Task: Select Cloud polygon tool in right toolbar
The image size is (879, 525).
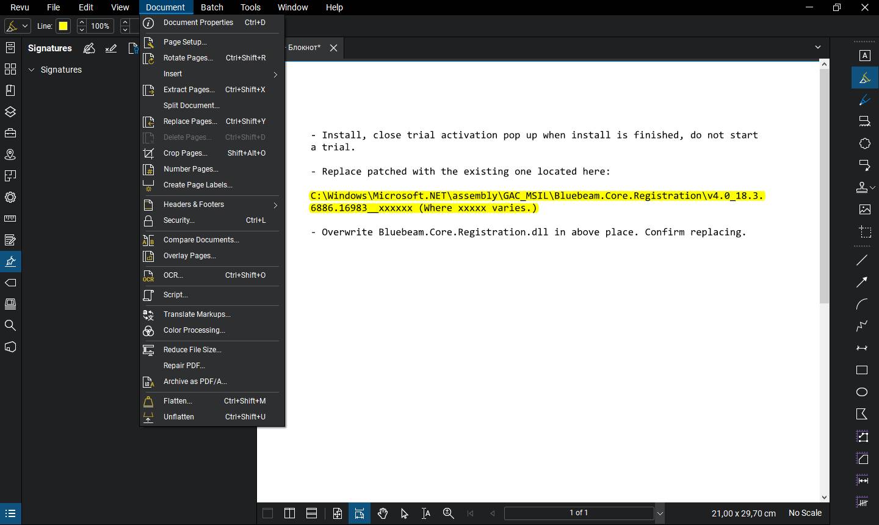Action: point(865,143)
